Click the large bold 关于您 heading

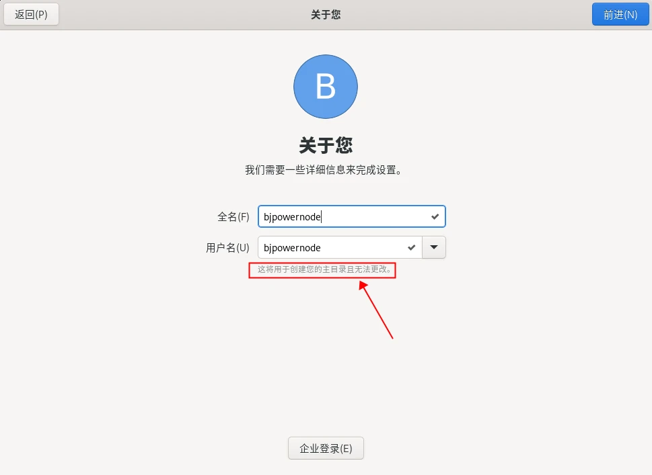(326, 145)
